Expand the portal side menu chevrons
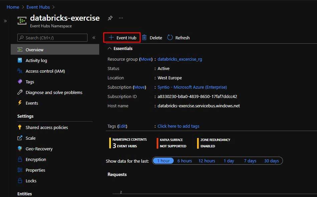 5,21
